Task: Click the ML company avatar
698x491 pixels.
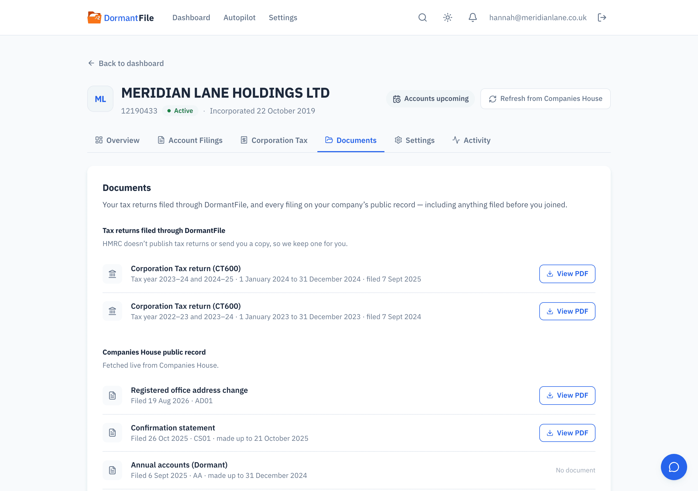Action: 100,99
